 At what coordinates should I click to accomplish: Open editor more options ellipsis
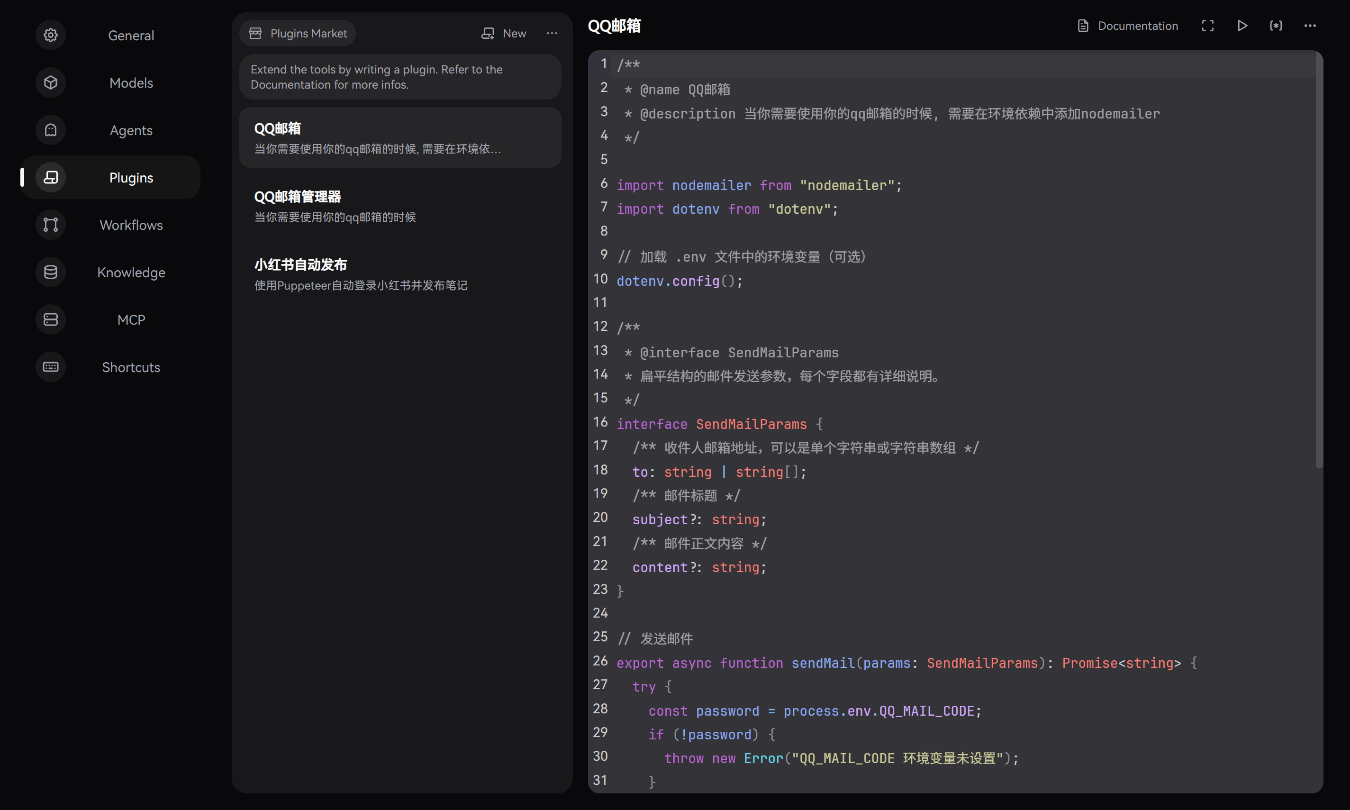coord(1310,26)
